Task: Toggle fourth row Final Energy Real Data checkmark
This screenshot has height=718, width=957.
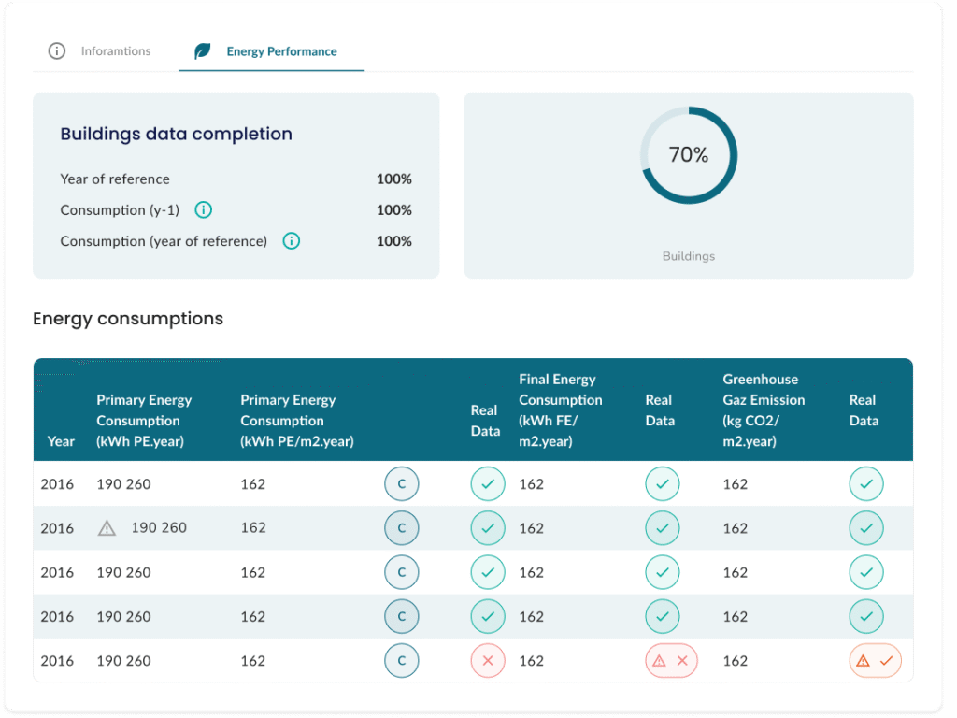Action: coord(663,617)
